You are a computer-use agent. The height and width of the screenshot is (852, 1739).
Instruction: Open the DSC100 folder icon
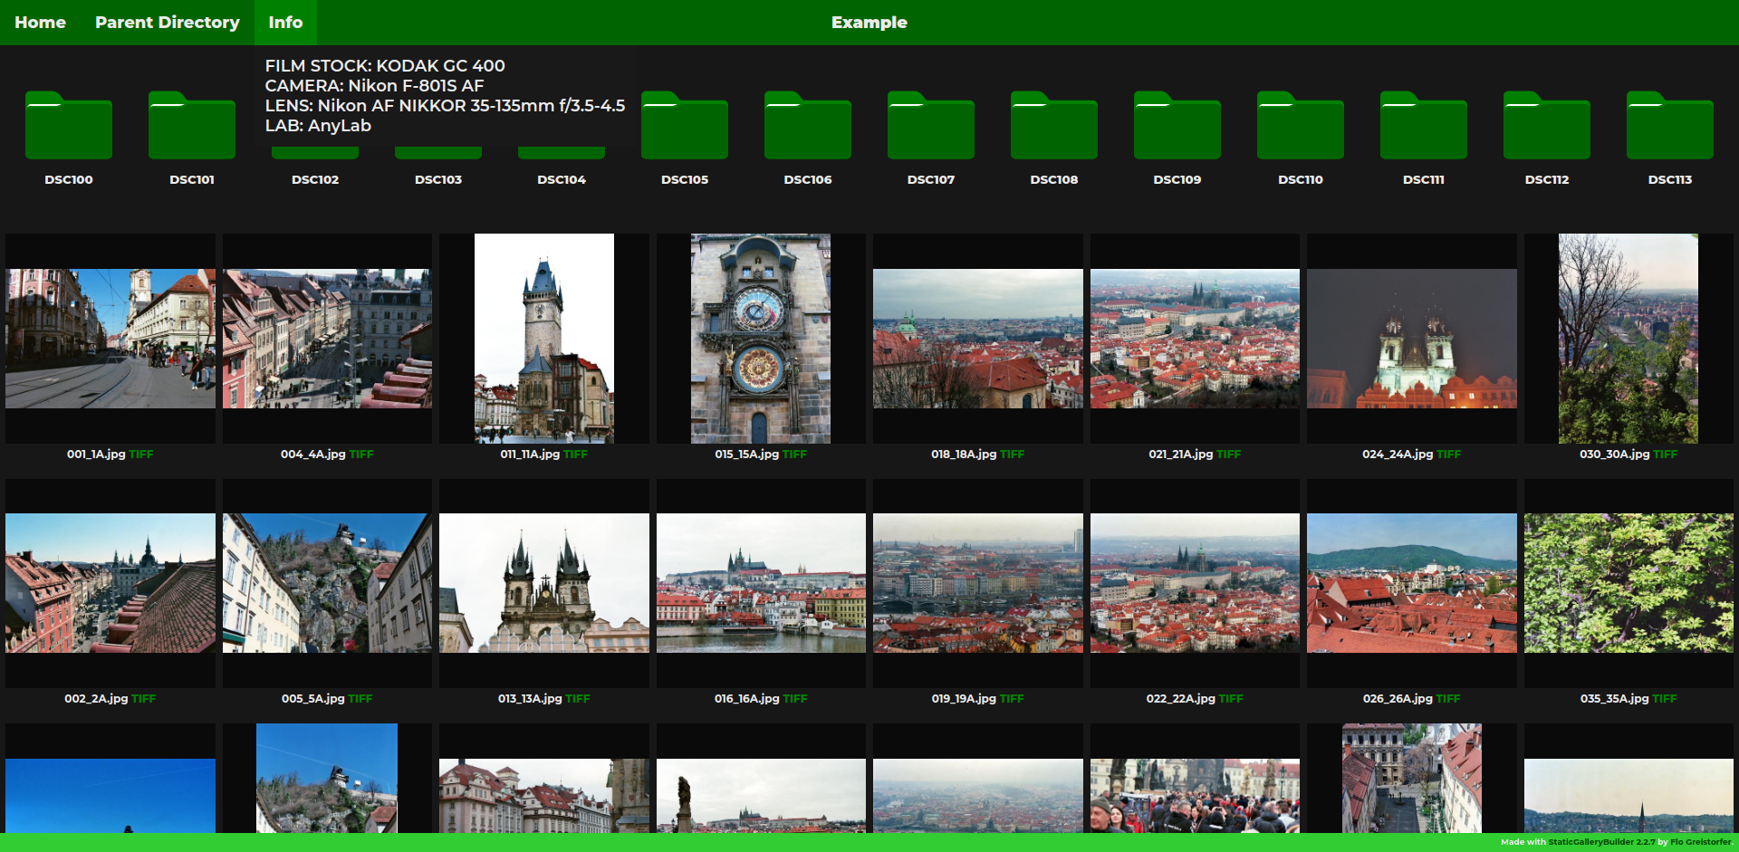click(69, 126)
